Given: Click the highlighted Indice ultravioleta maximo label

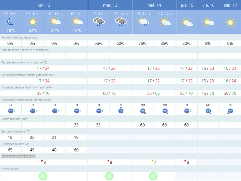Looking at the screenshot, I should click(18, 156).
